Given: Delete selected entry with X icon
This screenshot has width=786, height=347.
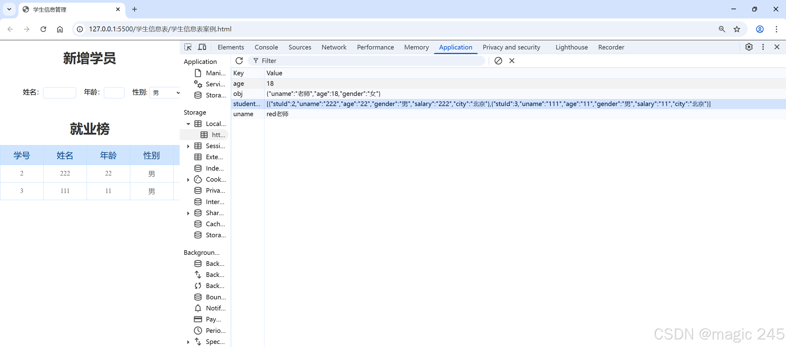Looking at the screenshot, I should [512, 61].
